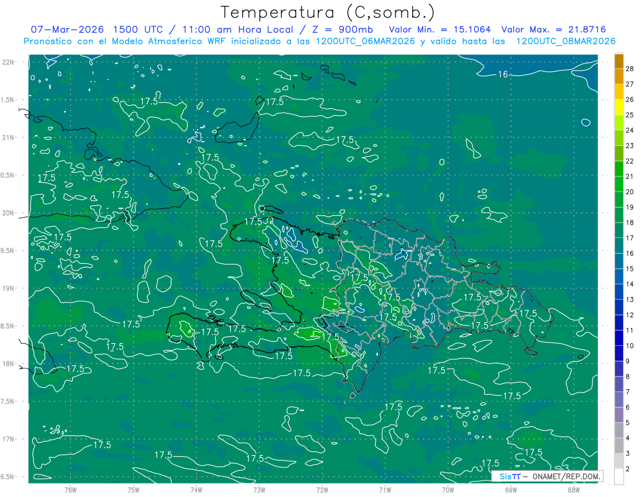Viewport: 644px width, 497px height.
Task: Click the color scale value "25"
Action: [x=631, y=115]
